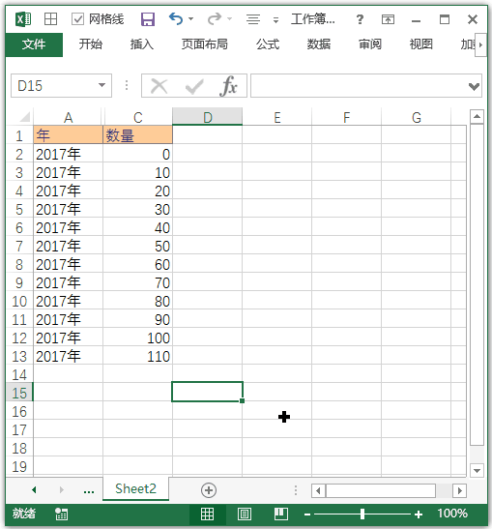Click the Name Box showing D15

53,86
